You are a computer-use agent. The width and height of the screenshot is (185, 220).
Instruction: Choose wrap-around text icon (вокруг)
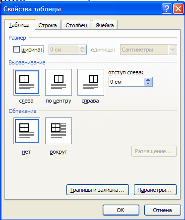coord(59,131)
